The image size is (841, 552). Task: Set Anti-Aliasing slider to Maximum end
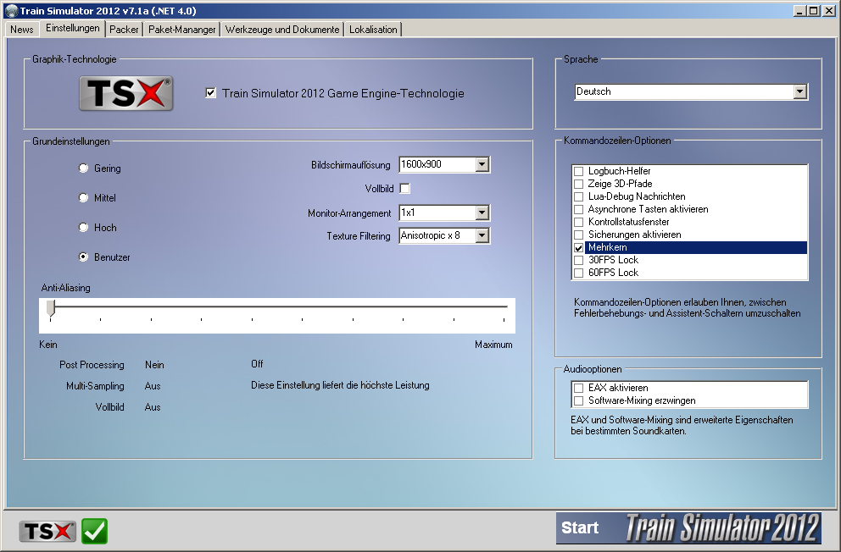click(x=504, y=307)
